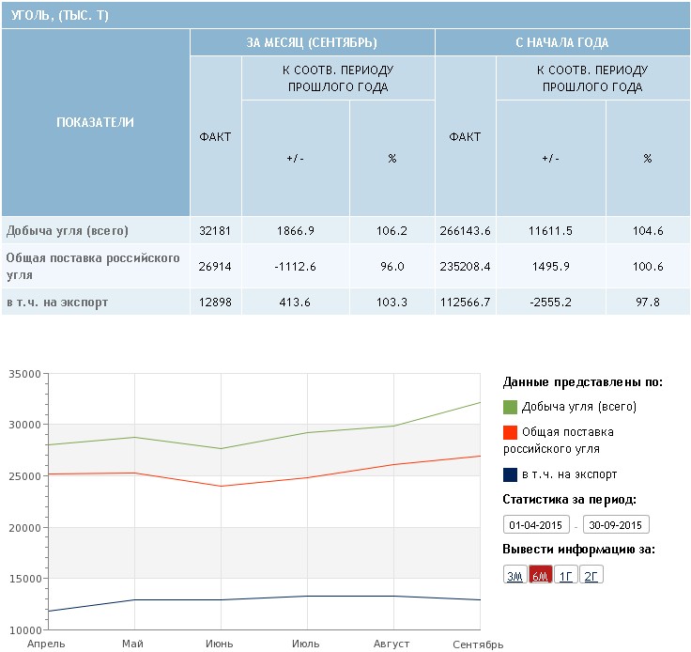The image size is (691, 652).
Task: Click the 'Июль' label on chart axis
Action: (306, 644)
